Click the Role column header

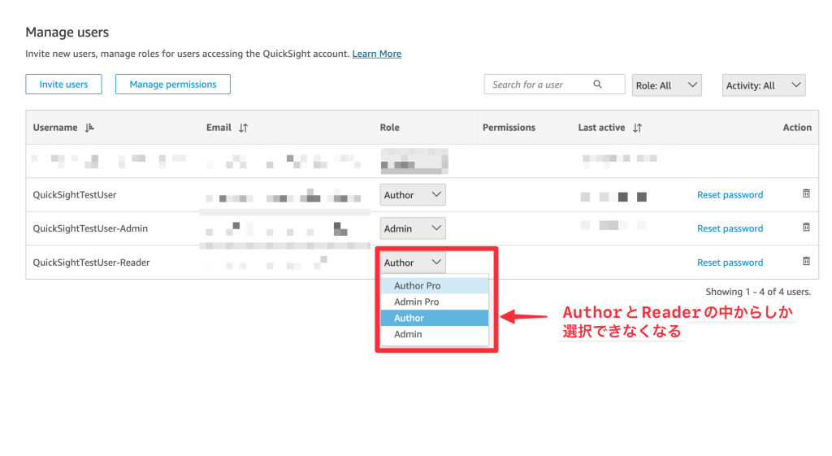(389, 128)
